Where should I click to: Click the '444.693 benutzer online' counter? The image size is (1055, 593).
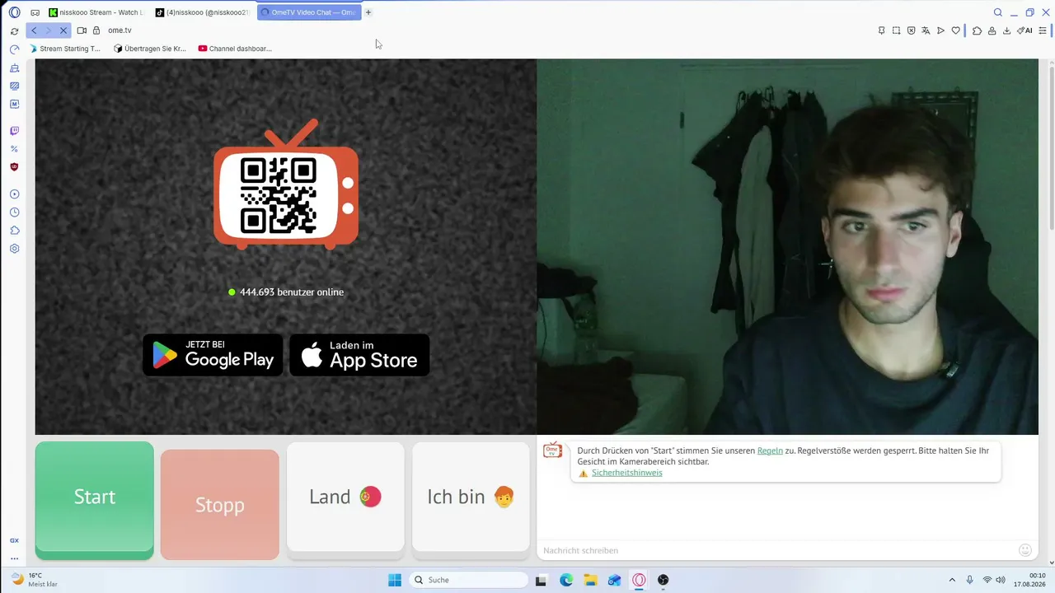point(286,292)
